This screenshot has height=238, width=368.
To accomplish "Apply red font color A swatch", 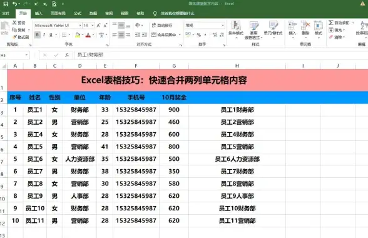I will coord(88,35).
